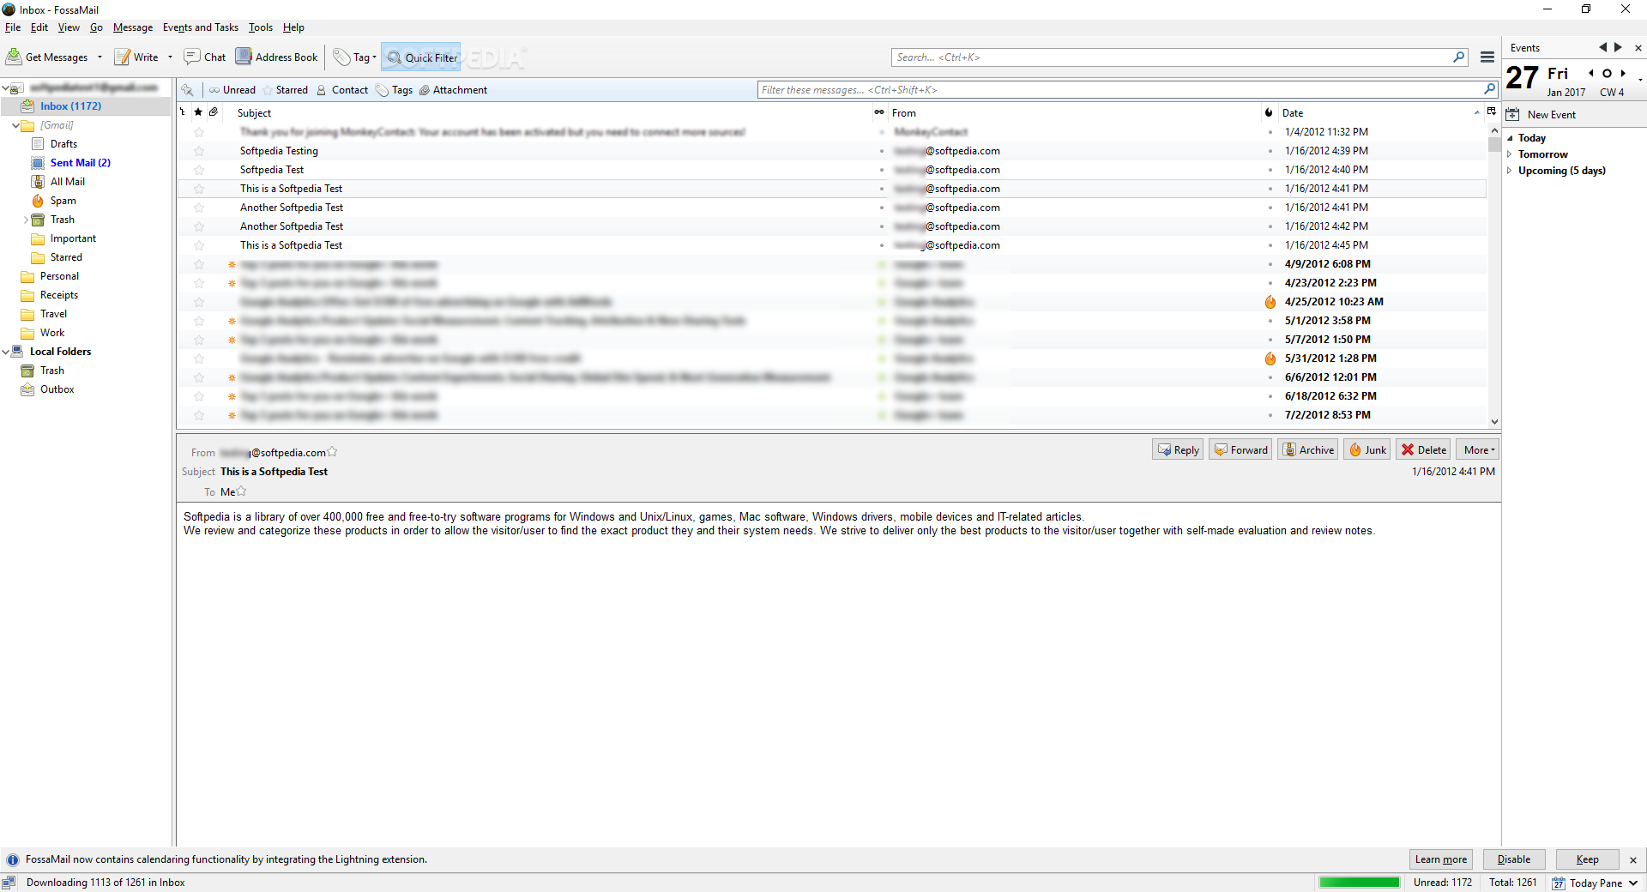Click the message list vertical scrollbar
The height and width of the screenshot is (892, 1647).
[1494, 274]
